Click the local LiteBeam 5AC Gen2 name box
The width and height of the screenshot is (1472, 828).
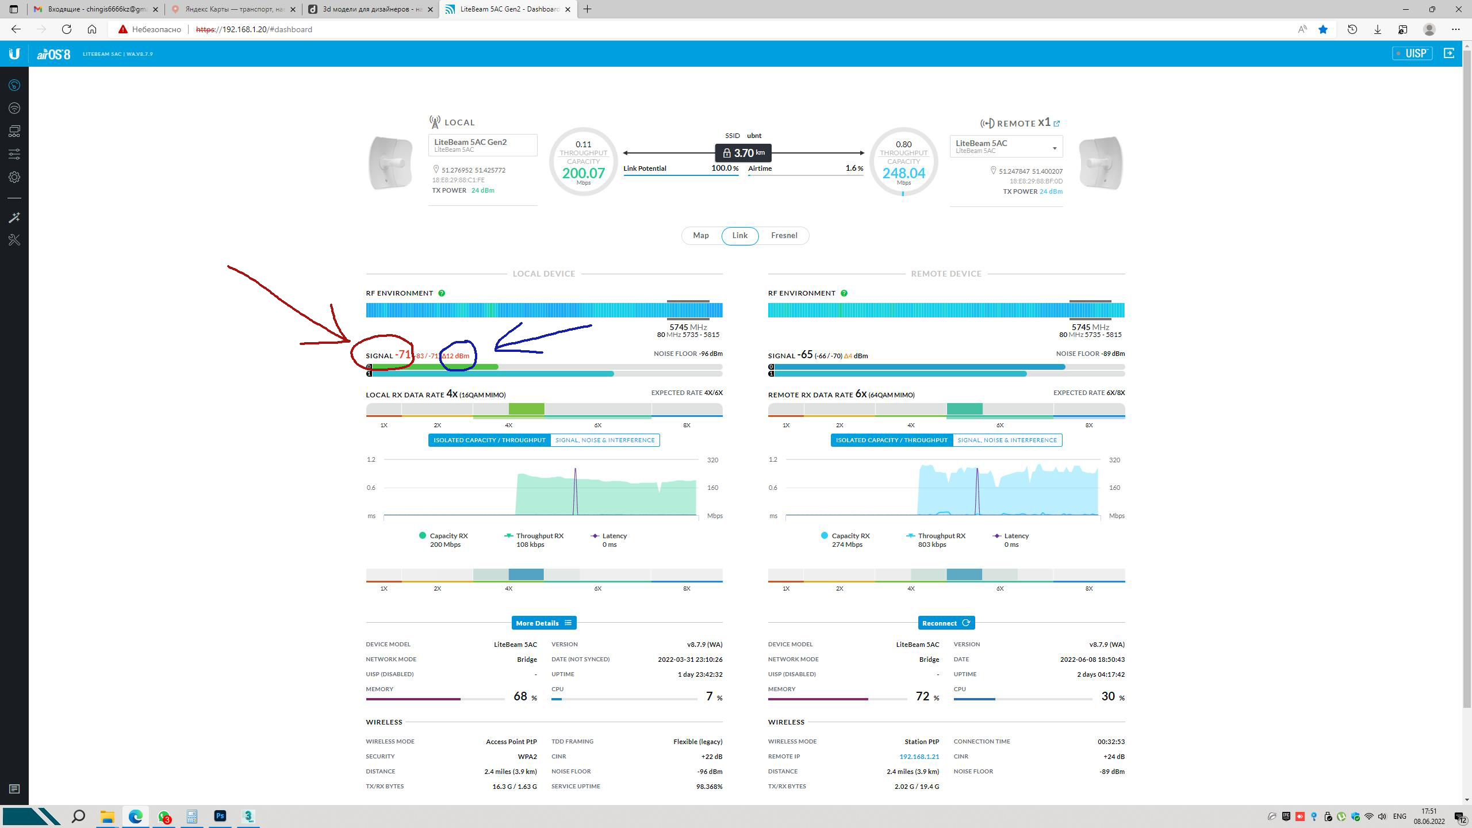pos(482,145)
